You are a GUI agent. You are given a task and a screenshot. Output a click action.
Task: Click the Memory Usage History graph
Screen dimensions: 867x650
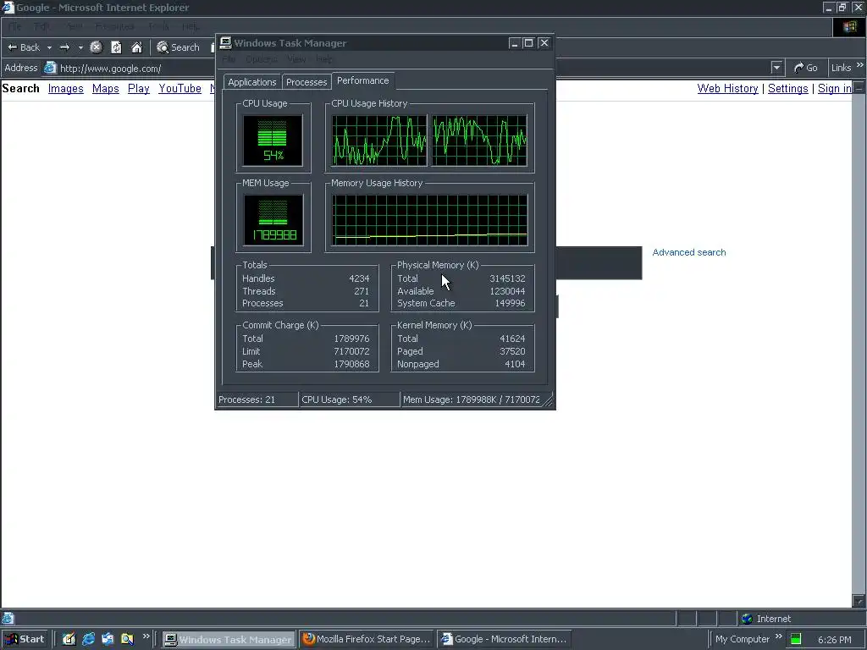(429, 220)
